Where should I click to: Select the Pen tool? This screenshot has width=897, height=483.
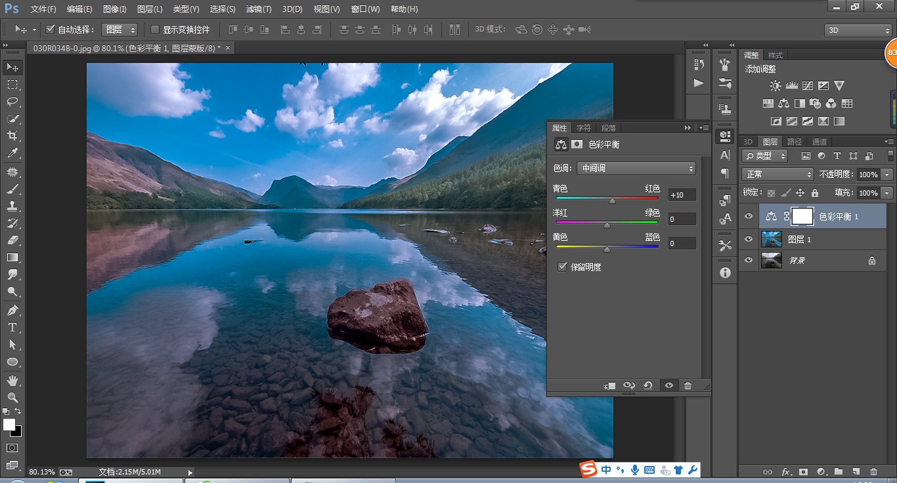pyautogui.click(x=12, y=310)
